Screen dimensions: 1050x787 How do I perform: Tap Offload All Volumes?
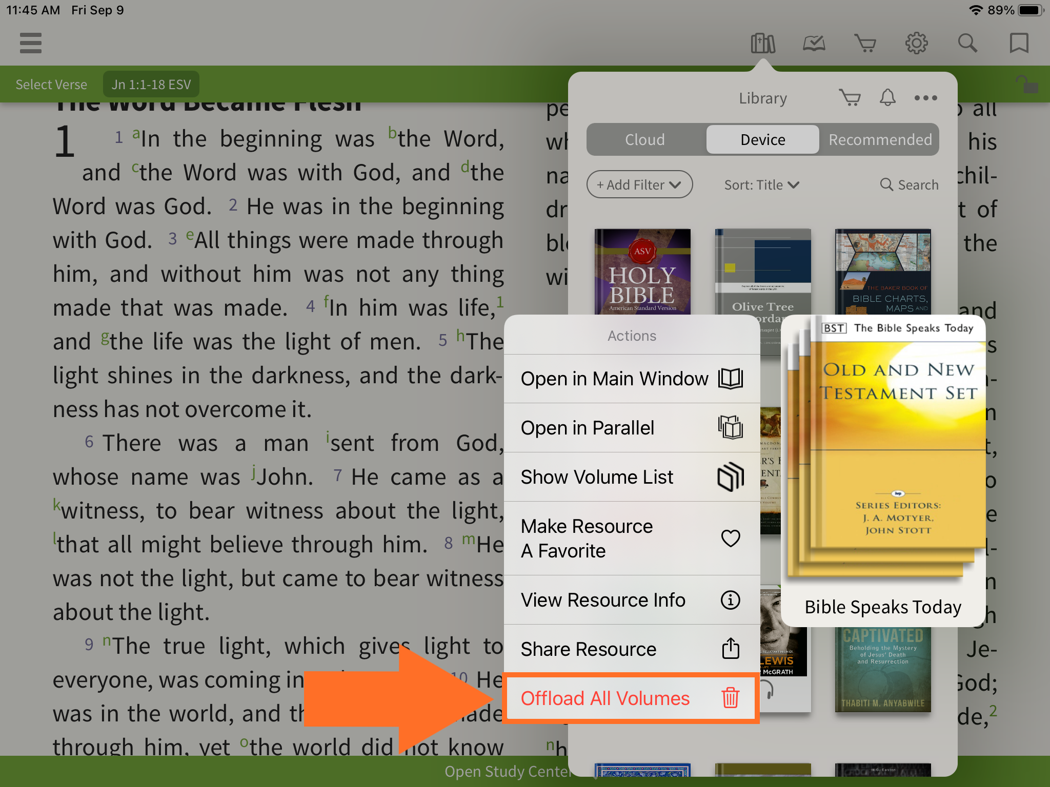click(x=632, y=698)
